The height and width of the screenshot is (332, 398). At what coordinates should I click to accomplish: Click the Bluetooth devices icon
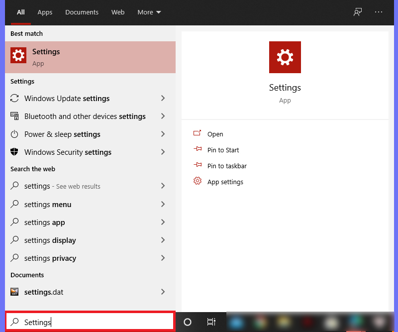pos(14,116)
